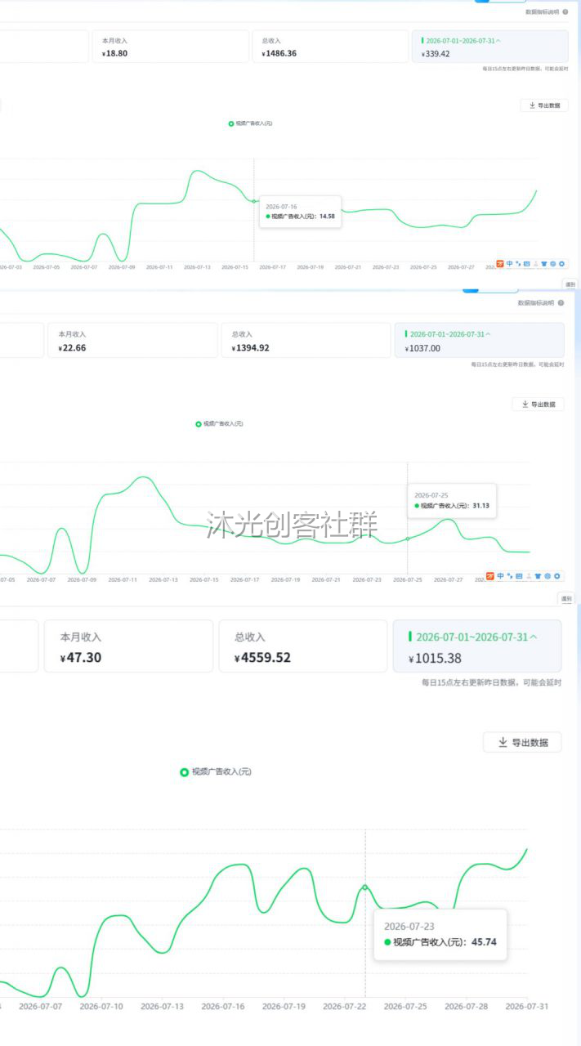Viewport: 581px width, 1046px height.
Task: Toggle punctuation mode icon in ¥1037.00 panel's input toolbar
Action: [510, 576]
